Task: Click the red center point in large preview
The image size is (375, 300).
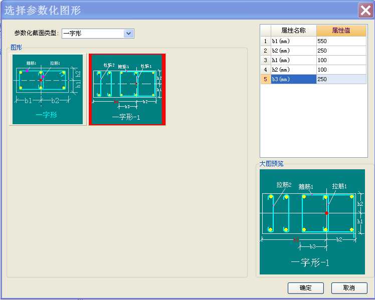Action: click(x=326, y=213)
